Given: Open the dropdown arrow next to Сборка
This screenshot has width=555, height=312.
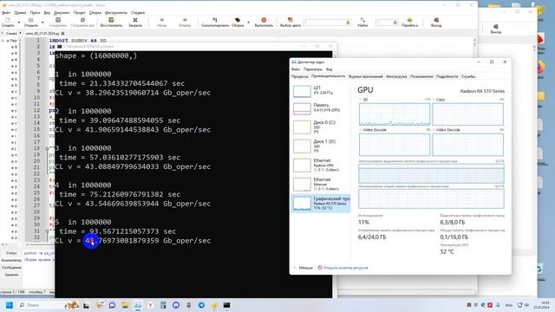Looking at the screenshot, I should [x=248, y=23].
